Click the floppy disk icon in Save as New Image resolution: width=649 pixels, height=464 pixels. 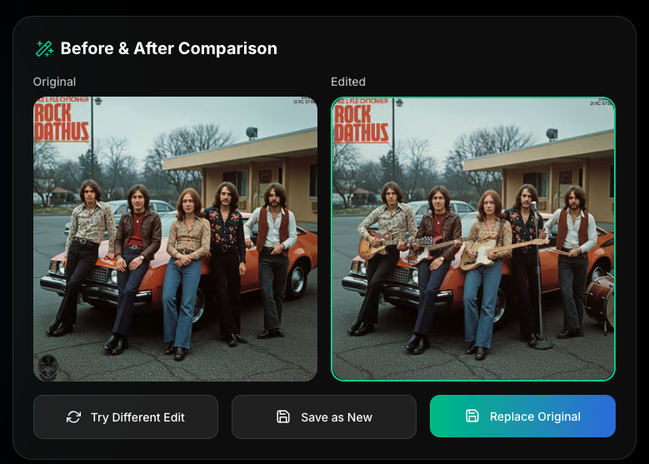283,417
